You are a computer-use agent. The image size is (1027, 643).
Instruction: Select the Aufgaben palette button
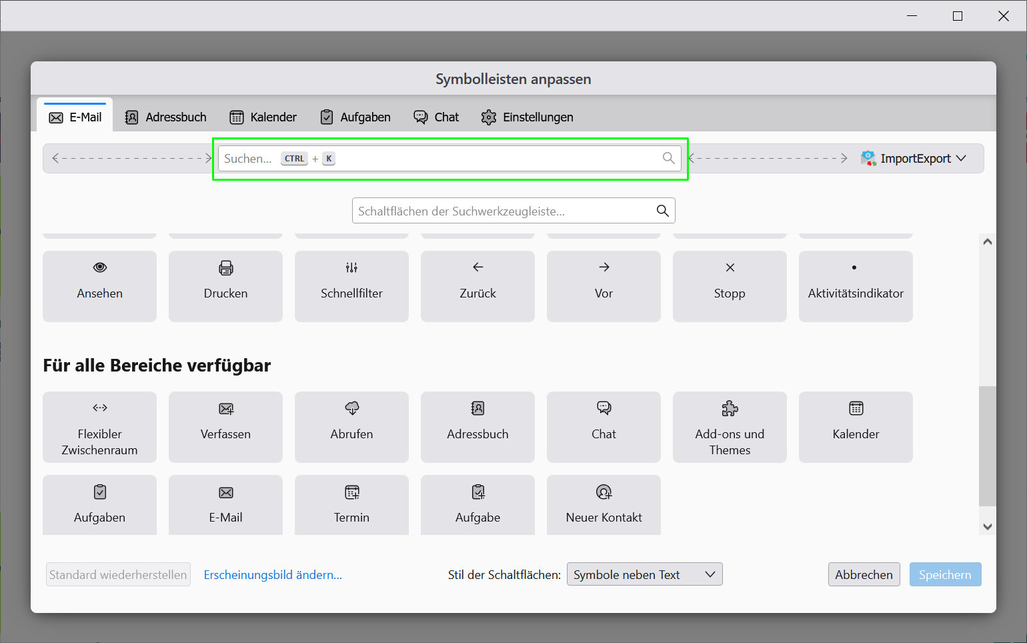pyautogui.click(x=99, y=505)
